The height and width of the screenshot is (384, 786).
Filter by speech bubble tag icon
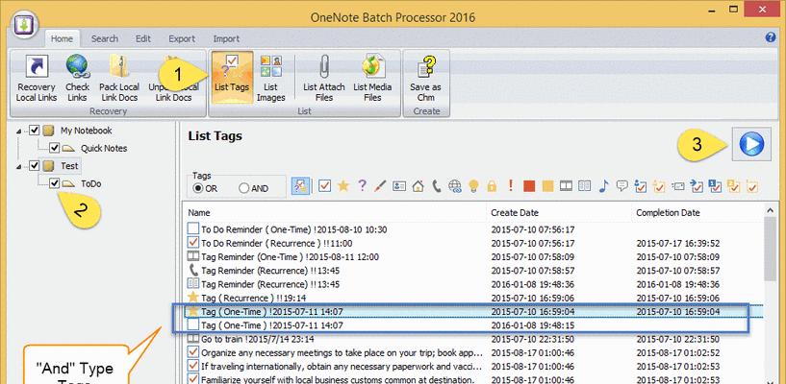[x=621, y=186]
